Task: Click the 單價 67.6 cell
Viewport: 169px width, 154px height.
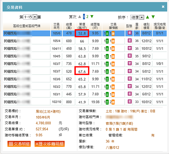Action: (82, 72)
